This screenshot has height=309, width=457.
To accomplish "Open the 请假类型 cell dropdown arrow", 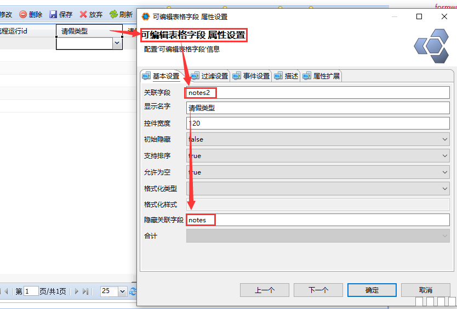I will [117, 44].
